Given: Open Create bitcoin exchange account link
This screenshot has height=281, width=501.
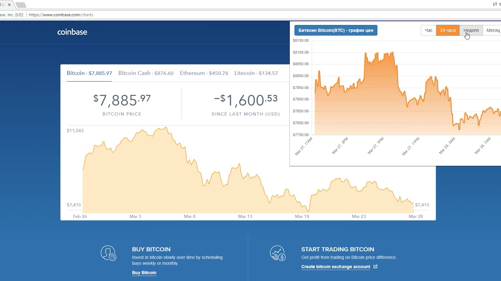Looking at the screenshot, I should click(x=335, y=267).
